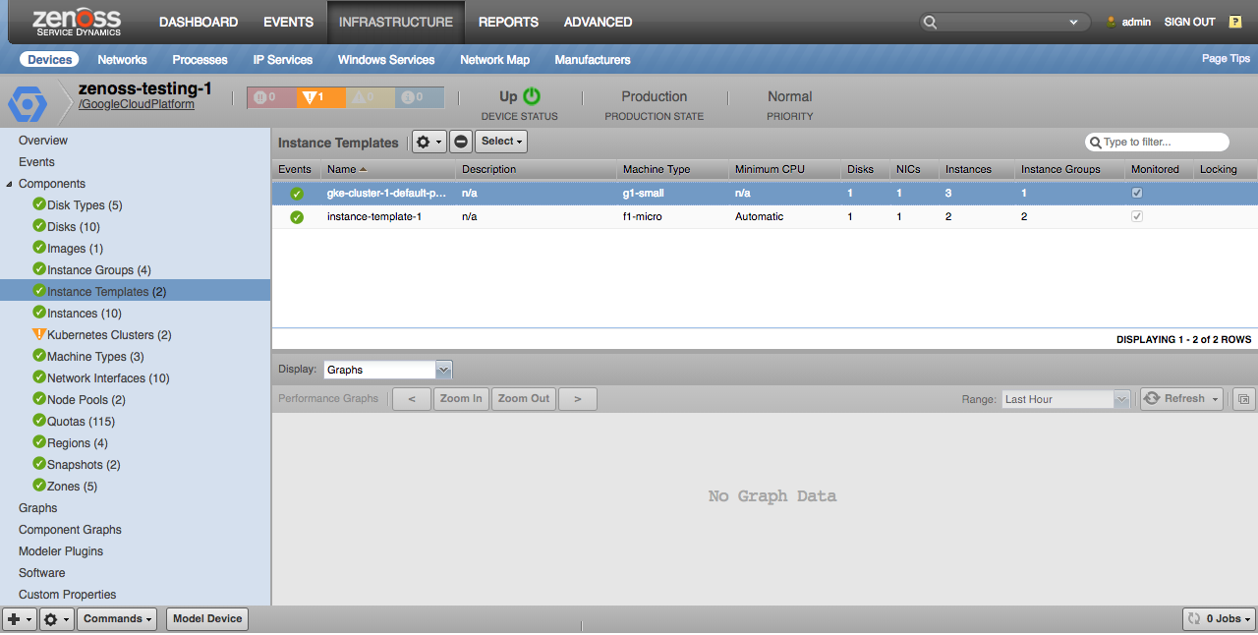The height and width of the screenshot is (635, 1258).
Task: Open the Range Last Hour dropdown
Action: (1065, 399)
